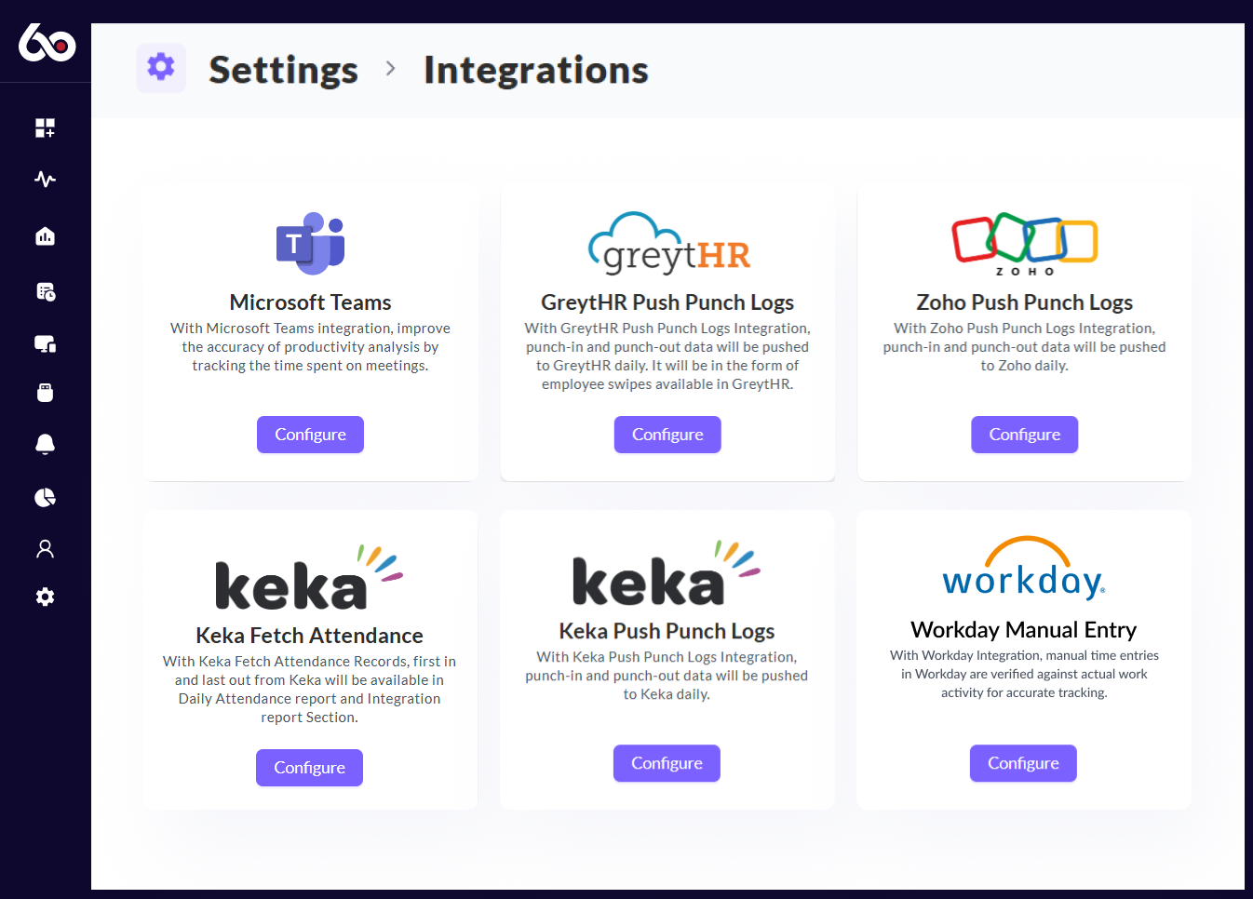1253x899 pixels.
Task: Click the description starting "With Keka Fetch Attendance Records"
Action: (309, 690)
